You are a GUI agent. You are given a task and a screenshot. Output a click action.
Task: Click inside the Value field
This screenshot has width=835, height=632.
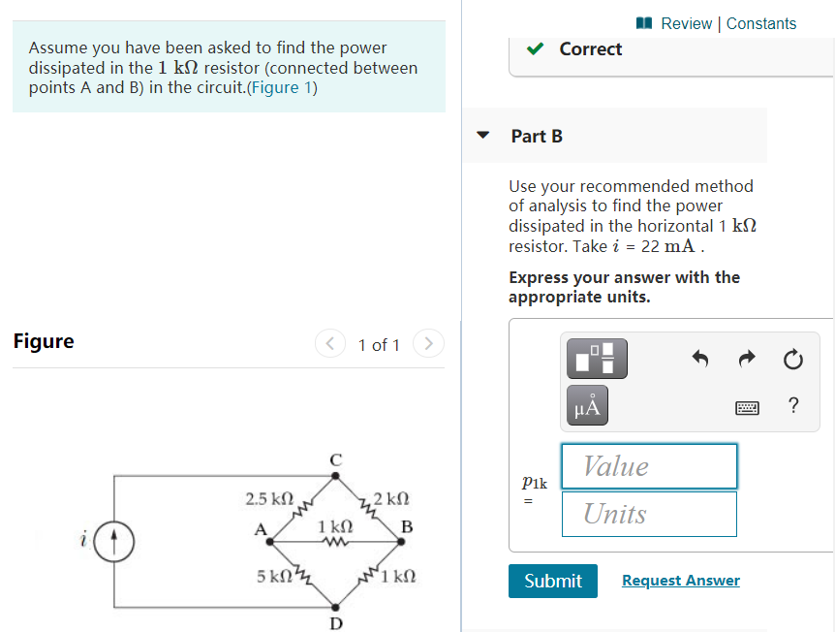(x=648, y=466)
